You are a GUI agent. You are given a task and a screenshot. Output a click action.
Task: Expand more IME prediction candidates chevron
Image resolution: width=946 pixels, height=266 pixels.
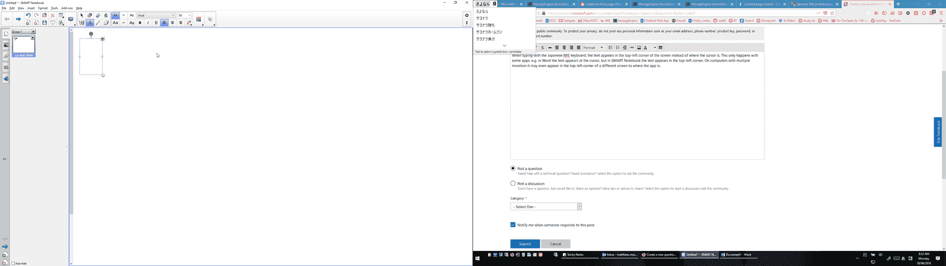point(504,45)
